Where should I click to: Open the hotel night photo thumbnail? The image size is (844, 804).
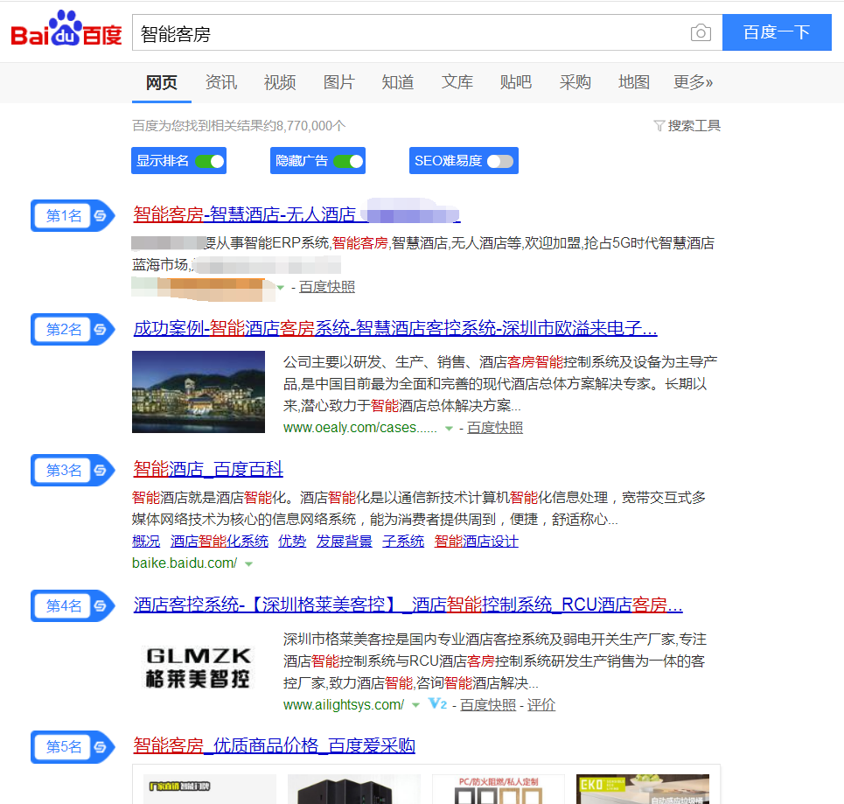tap(199, 392)
